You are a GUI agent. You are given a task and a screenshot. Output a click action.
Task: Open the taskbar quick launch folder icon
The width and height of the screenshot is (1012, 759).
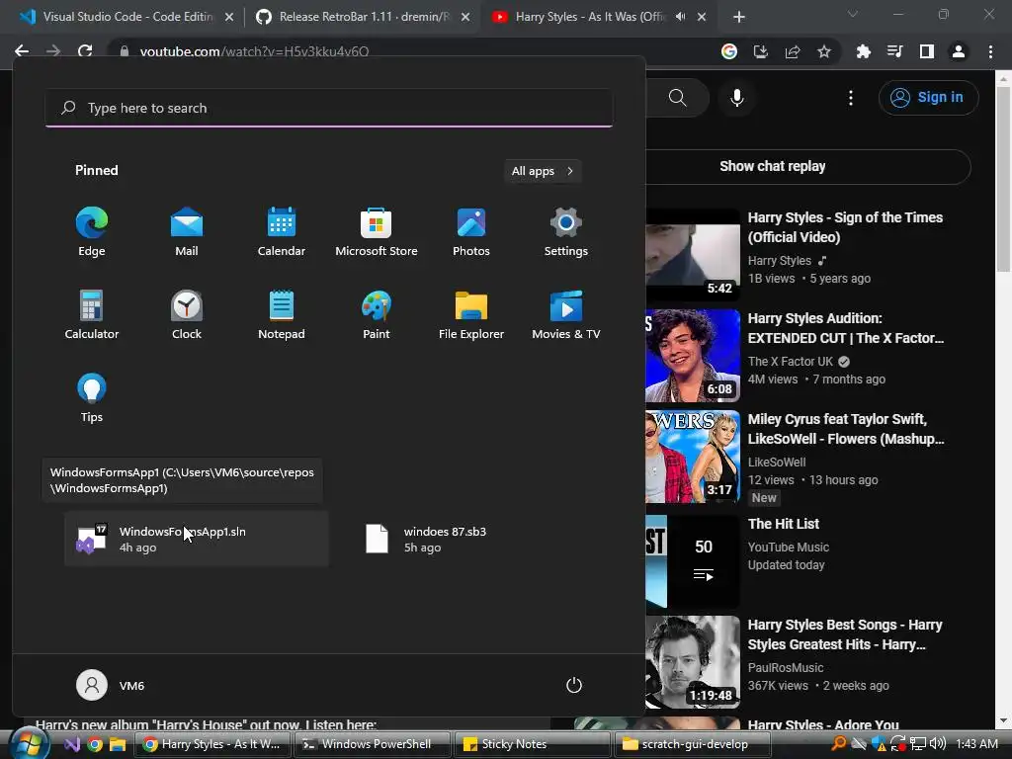117,745
